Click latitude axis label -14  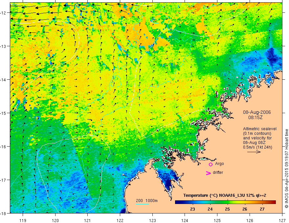[4, 80]
